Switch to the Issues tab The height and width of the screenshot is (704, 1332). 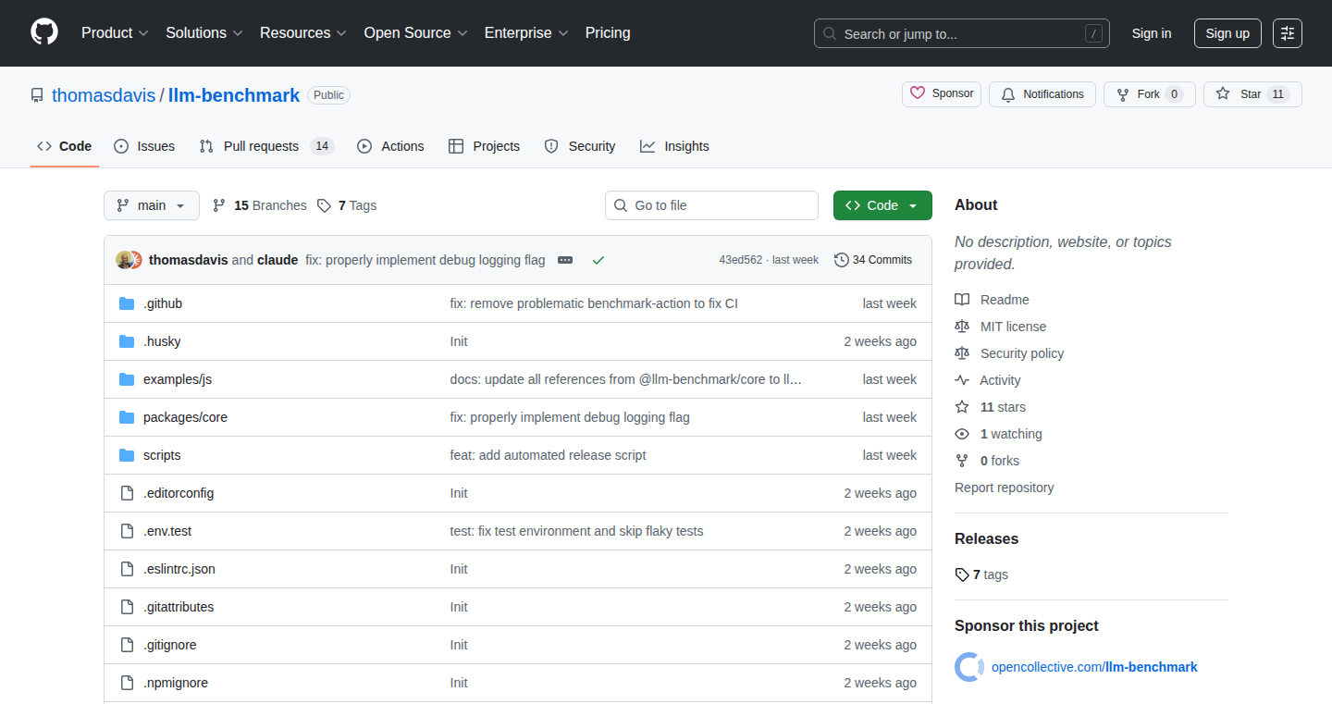[x=144, y=146]
